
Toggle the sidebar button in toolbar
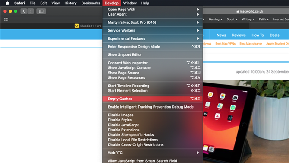41,11
